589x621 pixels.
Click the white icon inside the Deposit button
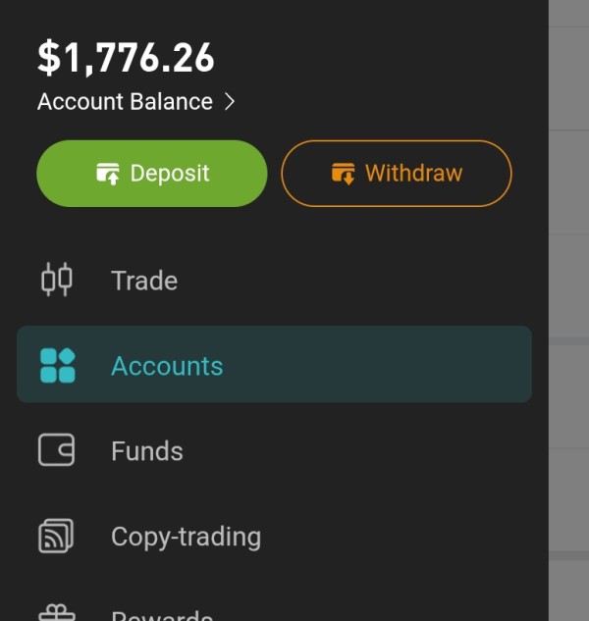pos(108,174)
